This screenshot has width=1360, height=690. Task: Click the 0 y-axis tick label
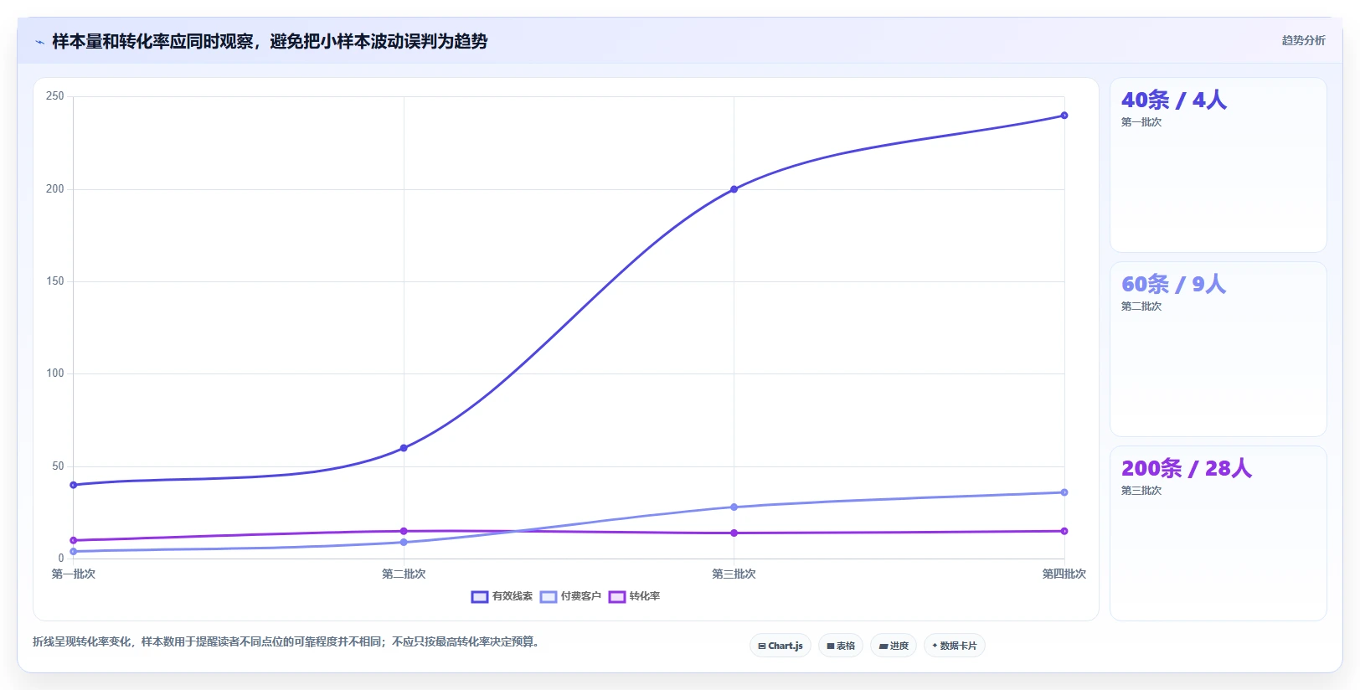coord(61,559)
